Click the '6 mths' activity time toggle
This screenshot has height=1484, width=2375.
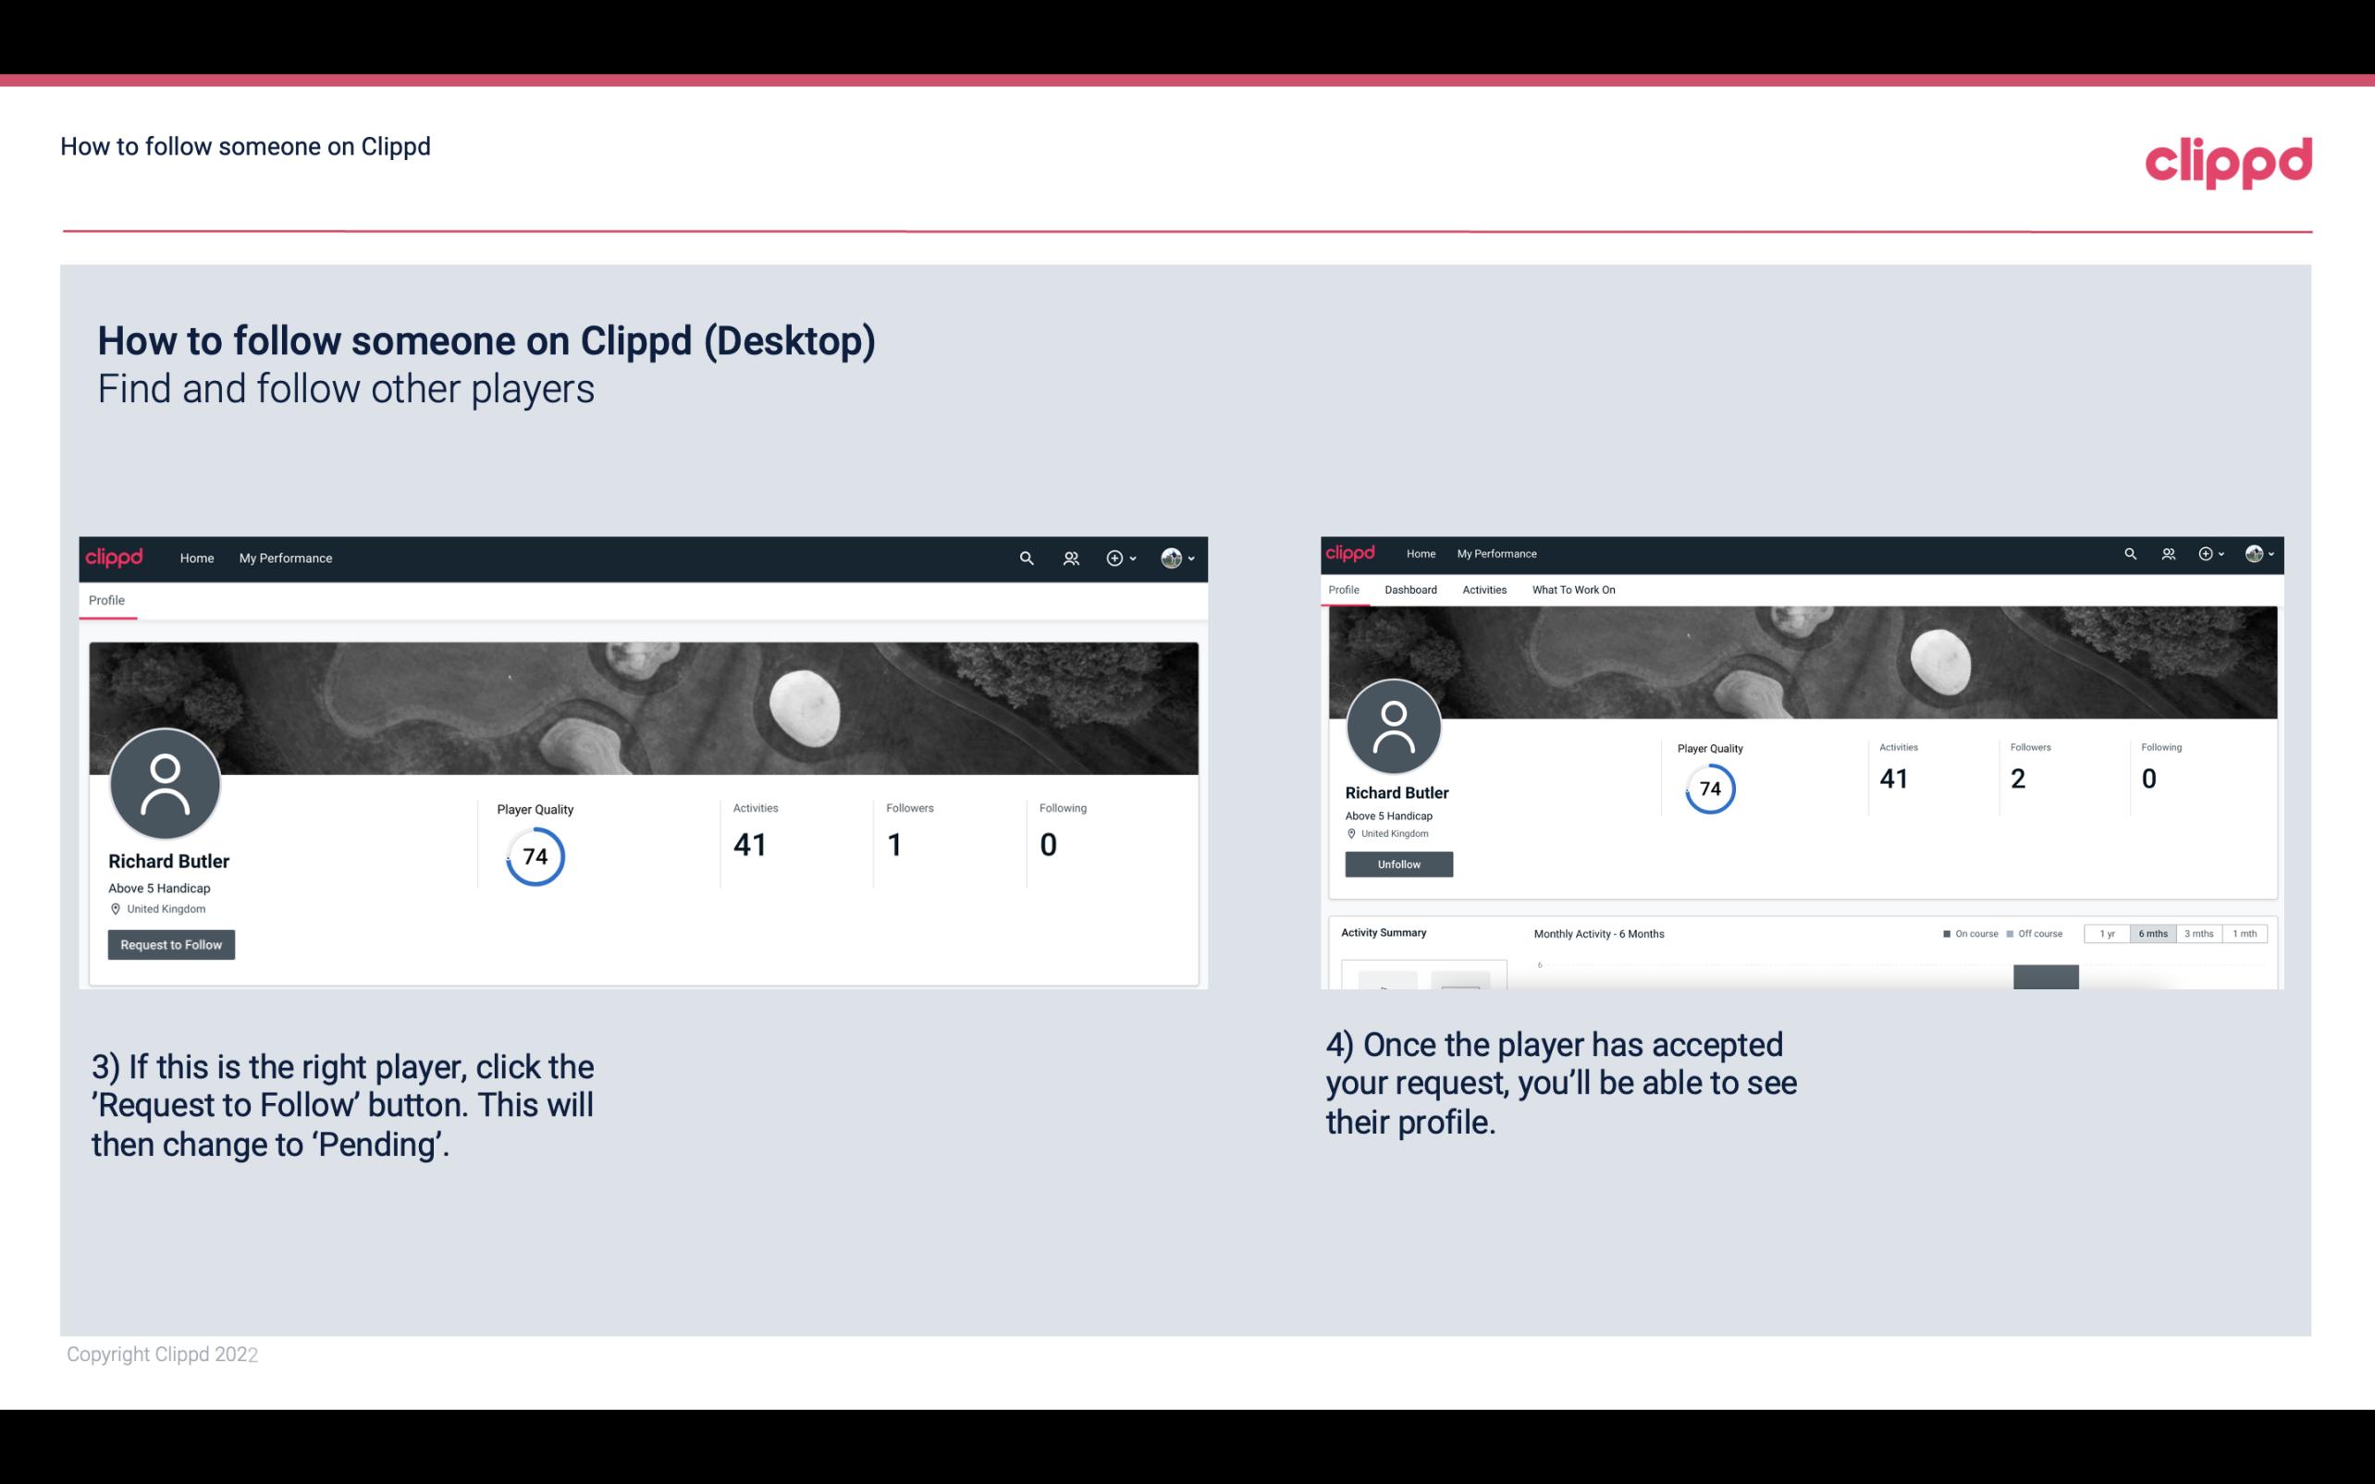coord(2153,934)
